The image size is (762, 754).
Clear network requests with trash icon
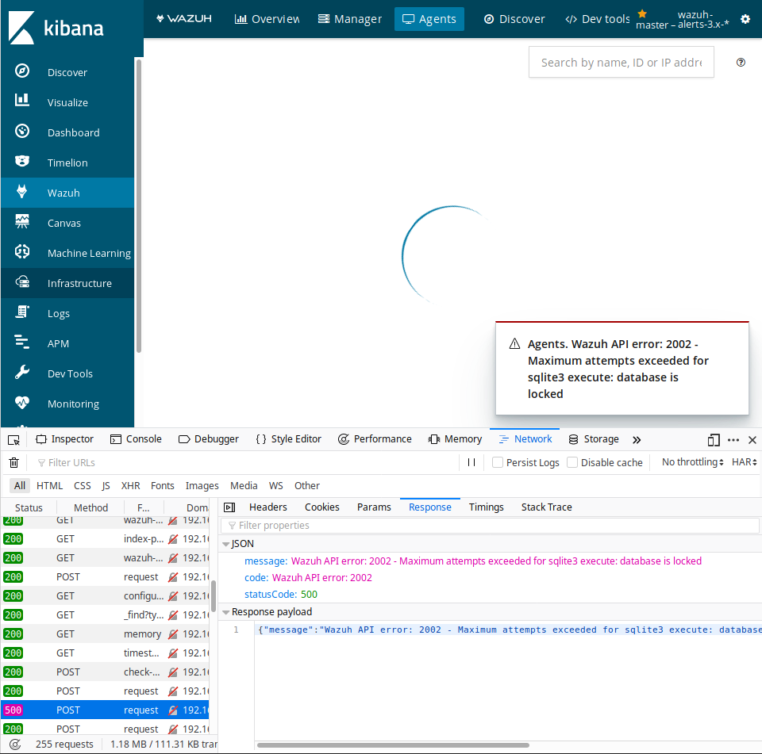pos(13,461)
